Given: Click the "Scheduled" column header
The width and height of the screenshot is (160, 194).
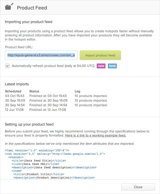Looking at the screenshot, I should tap(13, 91).
